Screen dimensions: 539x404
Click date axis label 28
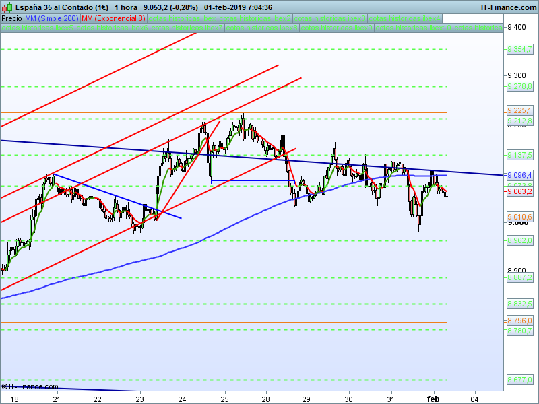[266, 399]
